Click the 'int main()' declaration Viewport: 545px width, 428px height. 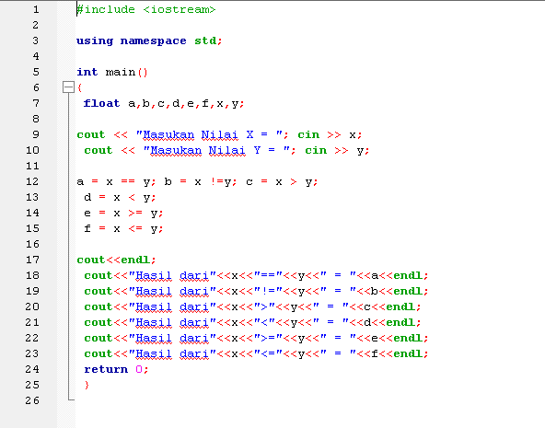click(x=112, y=73)
